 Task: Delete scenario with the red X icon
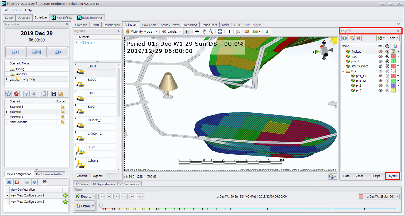point(16,93)
